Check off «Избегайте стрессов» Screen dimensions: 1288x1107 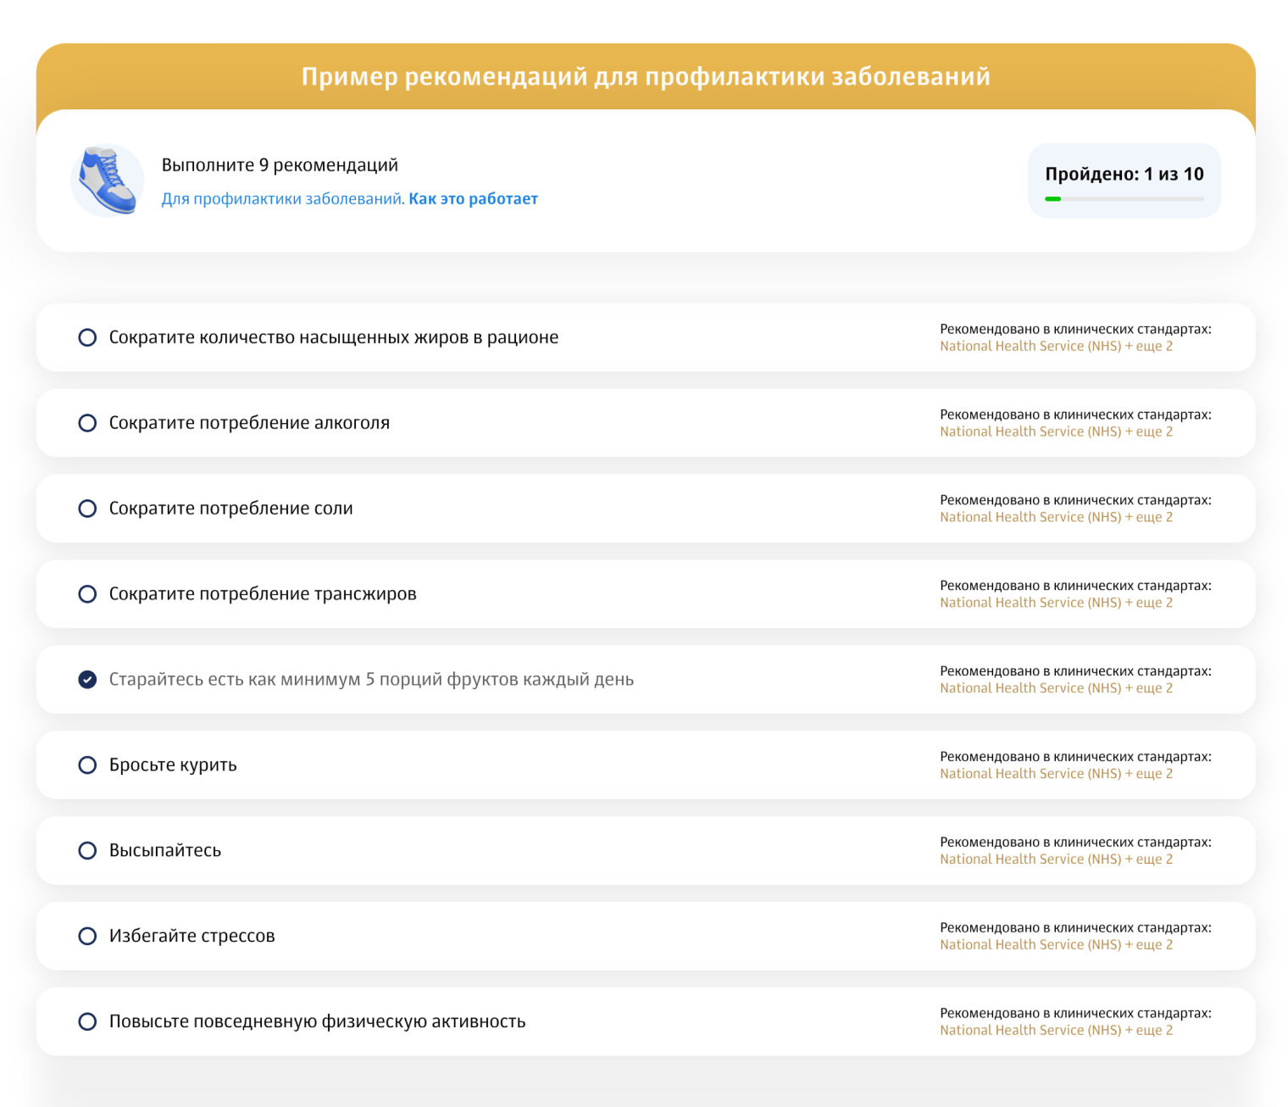click(x=88, y=936)
